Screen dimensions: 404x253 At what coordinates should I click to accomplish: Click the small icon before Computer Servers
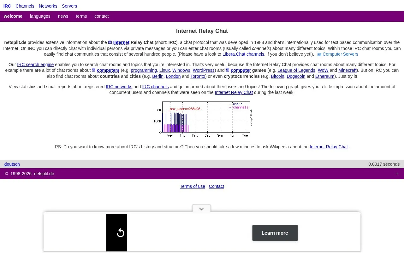319,54
